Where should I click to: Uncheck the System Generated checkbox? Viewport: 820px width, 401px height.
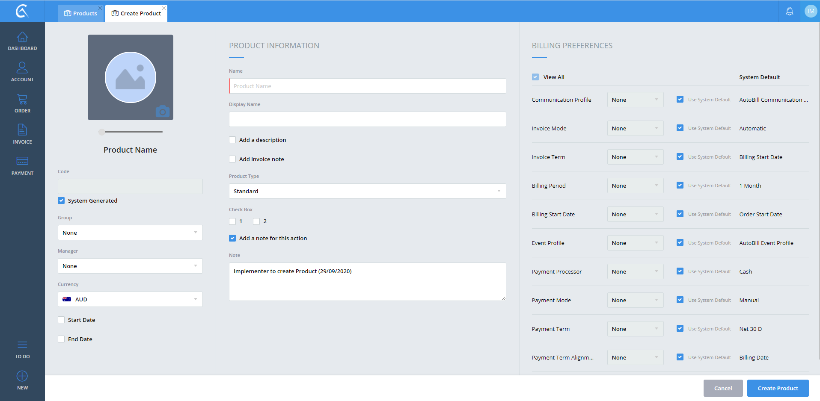click(x=61, y=200)
